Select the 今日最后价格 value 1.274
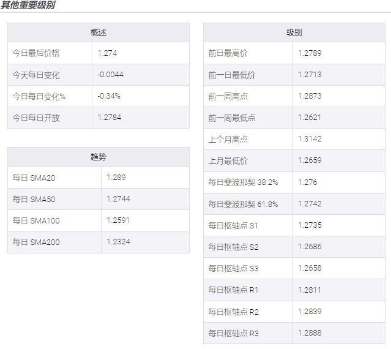This screenshot has width=391, height=349. click(x=107, y=53)
